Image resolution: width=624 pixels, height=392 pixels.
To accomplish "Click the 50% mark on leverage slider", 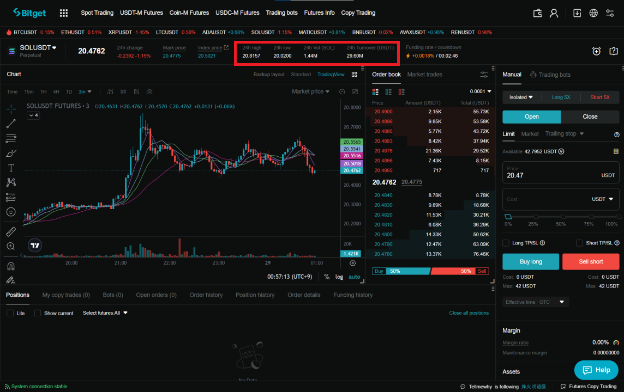I will (x=563, y=217).
